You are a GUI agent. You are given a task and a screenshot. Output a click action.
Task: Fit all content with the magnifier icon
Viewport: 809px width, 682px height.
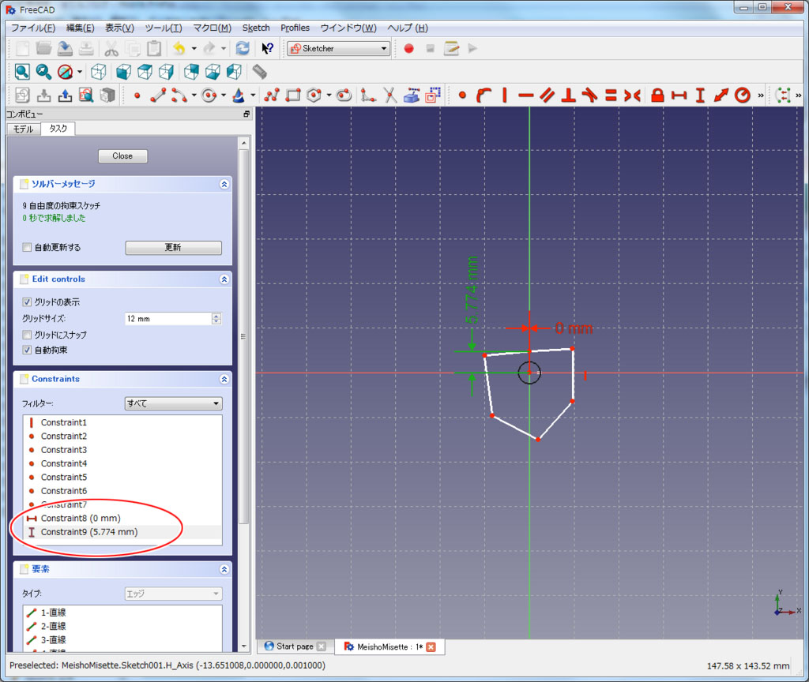[x=22, y=72]
